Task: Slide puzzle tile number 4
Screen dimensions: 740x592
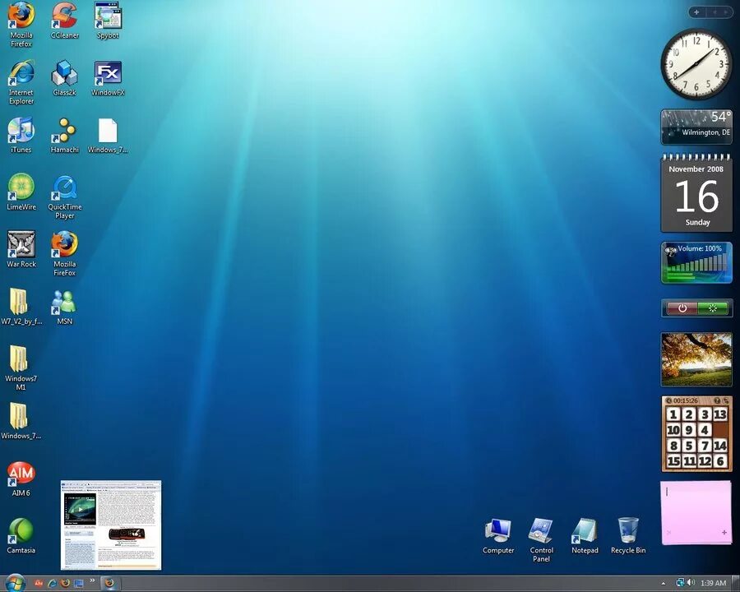Action: pos(705,430)
